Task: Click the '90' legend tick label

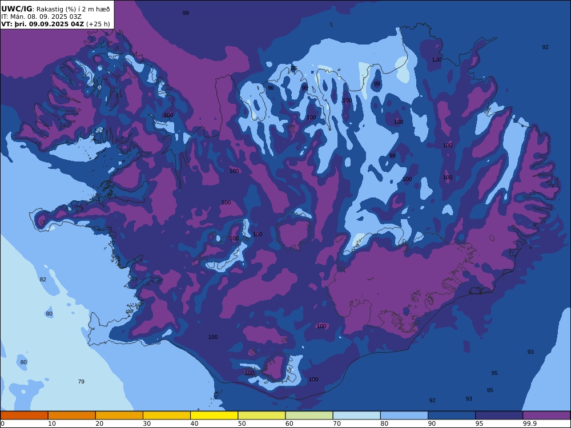Action: (x=432, y=423)
